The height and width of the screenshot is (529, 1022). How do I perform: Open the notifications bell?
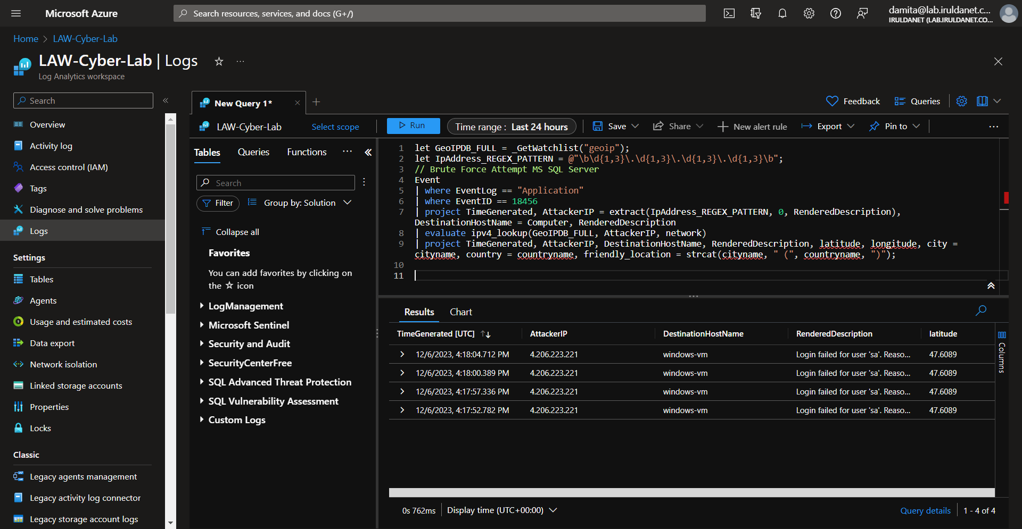coord(782,13)
